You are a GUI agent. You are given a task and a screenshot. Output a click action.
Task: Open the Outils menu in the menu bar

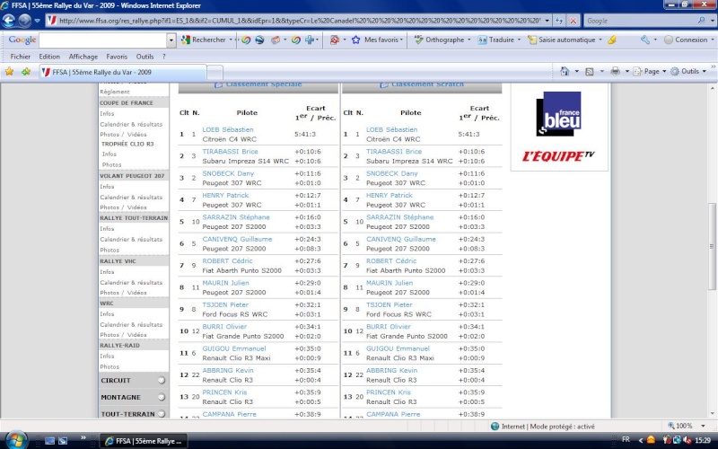click(144, 57)
